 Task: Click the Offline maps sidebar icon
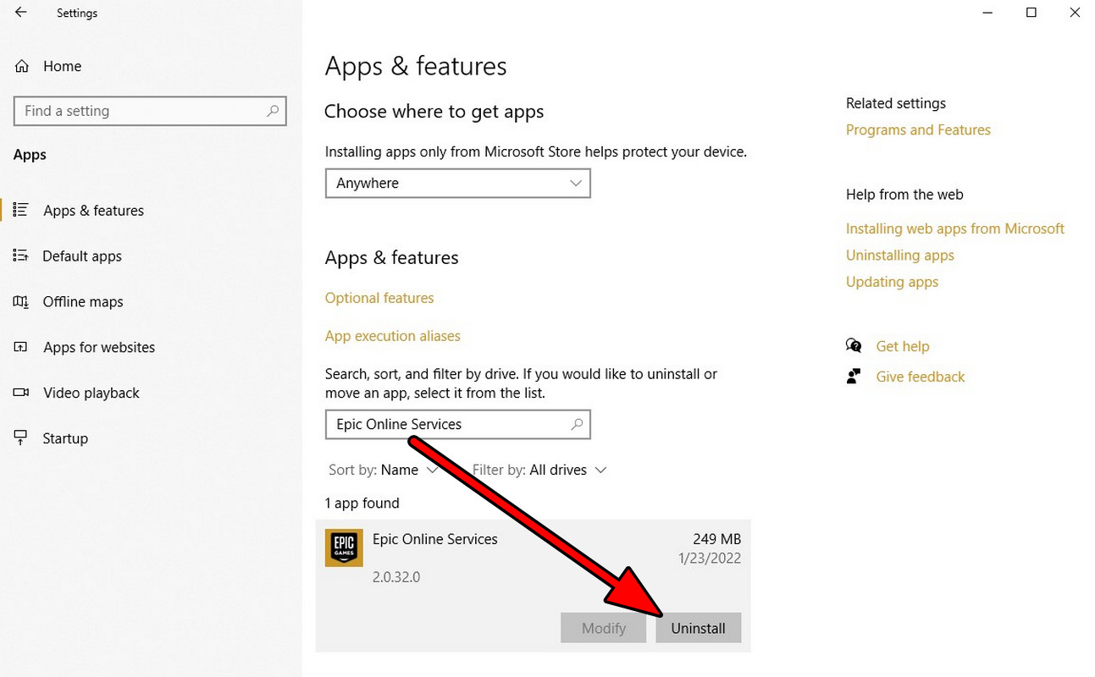[x=19, y=301]
